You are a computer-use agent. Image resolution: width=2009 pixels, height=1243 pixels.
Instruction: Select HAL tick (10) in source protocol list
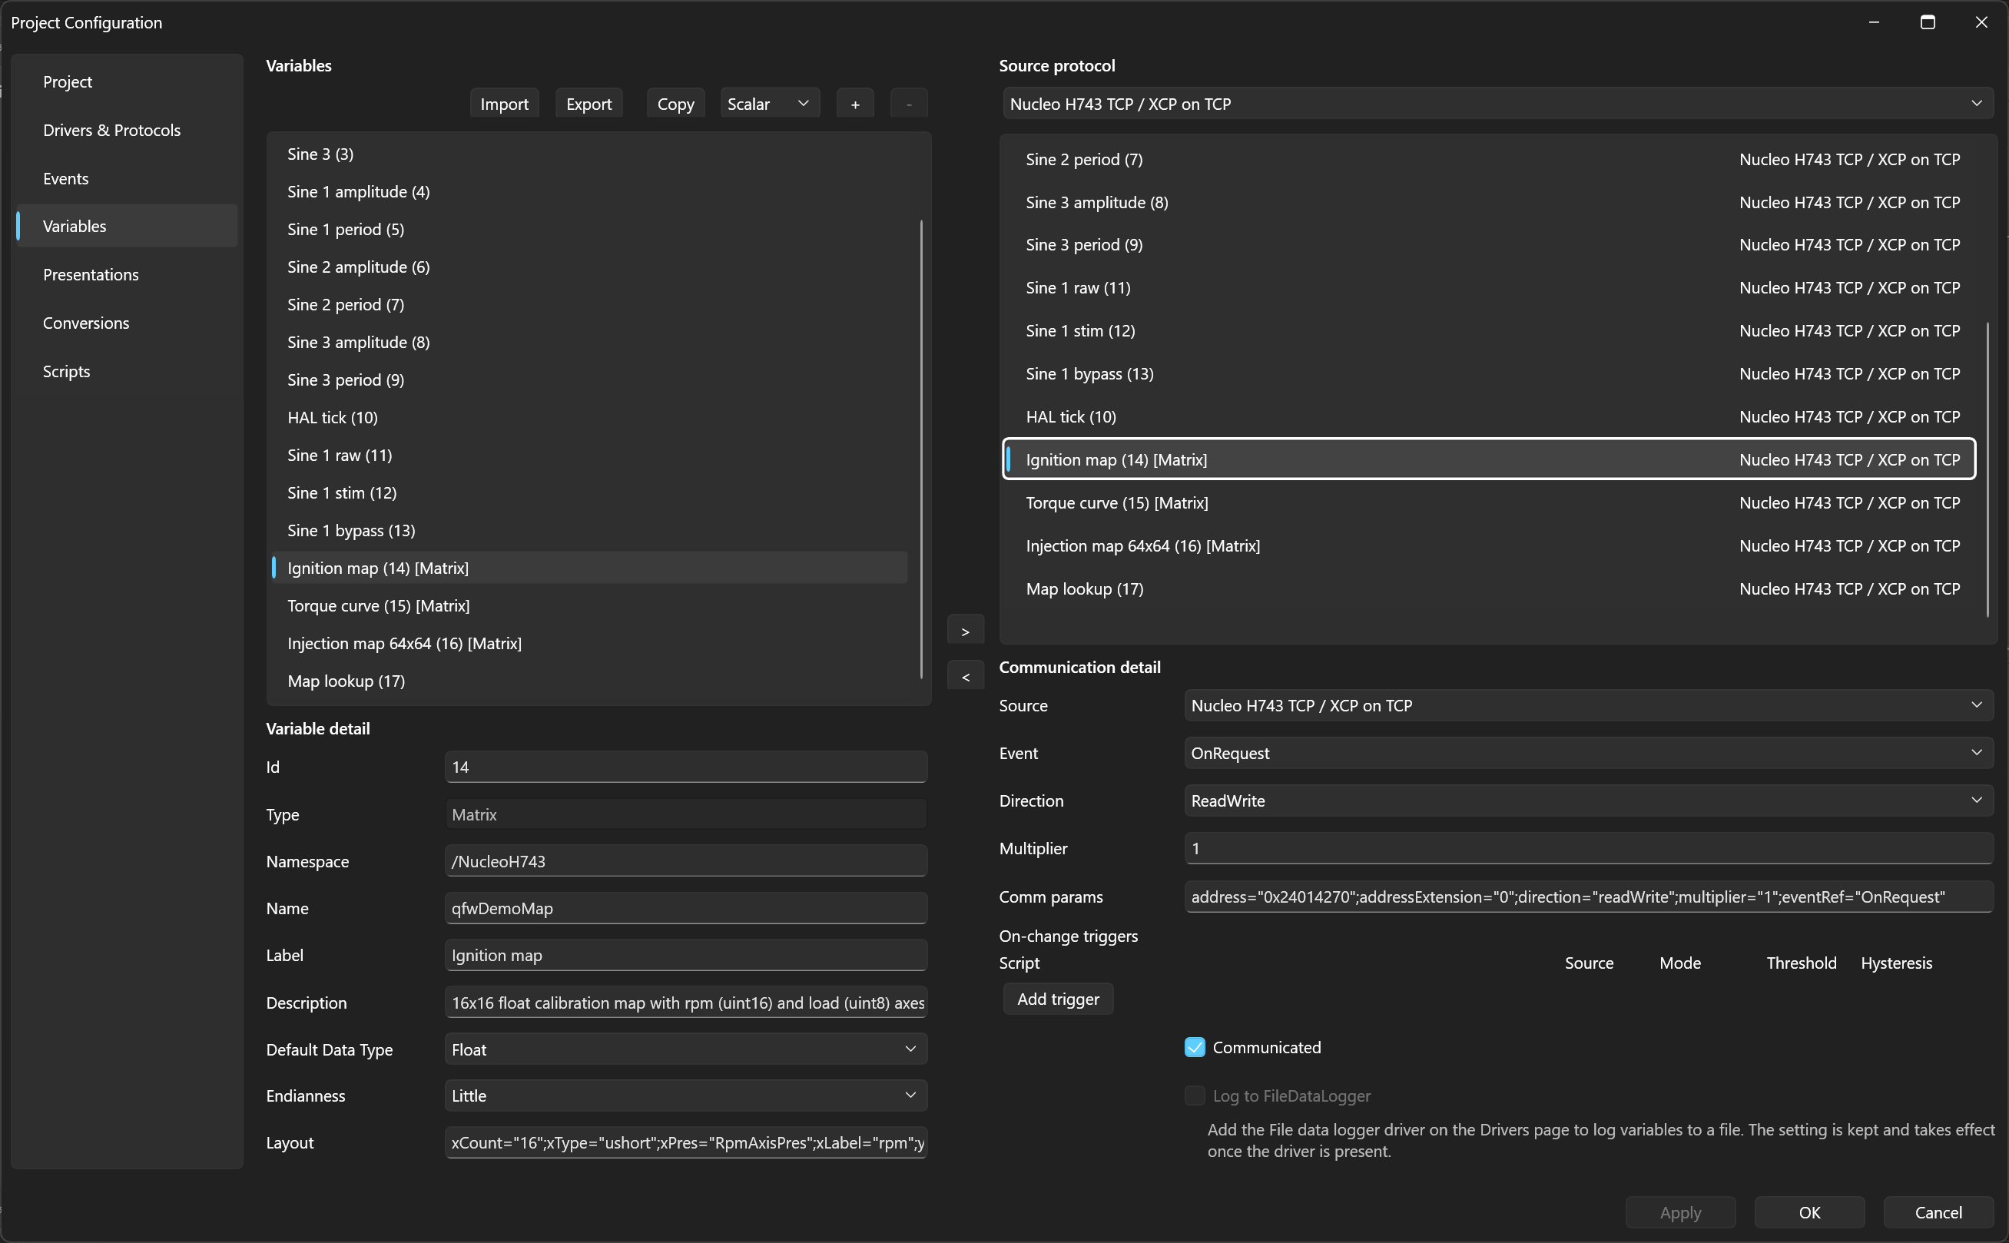[1490, 417]
